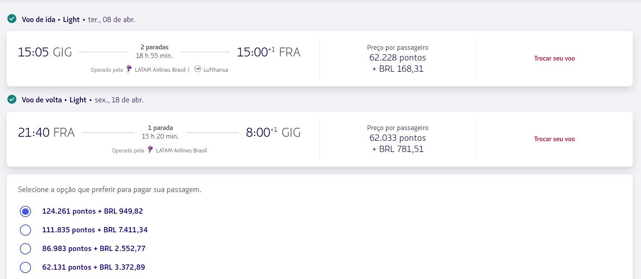Click Trocar seu voo for the outbound flight
This screenshot has width=641, height=279.
point(554,58)
